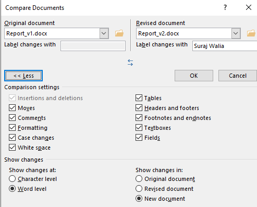Toggle the Formatting checkbox
Image resolution: width=257 pixels, height=207 pixels.
(x=12, y=128)
